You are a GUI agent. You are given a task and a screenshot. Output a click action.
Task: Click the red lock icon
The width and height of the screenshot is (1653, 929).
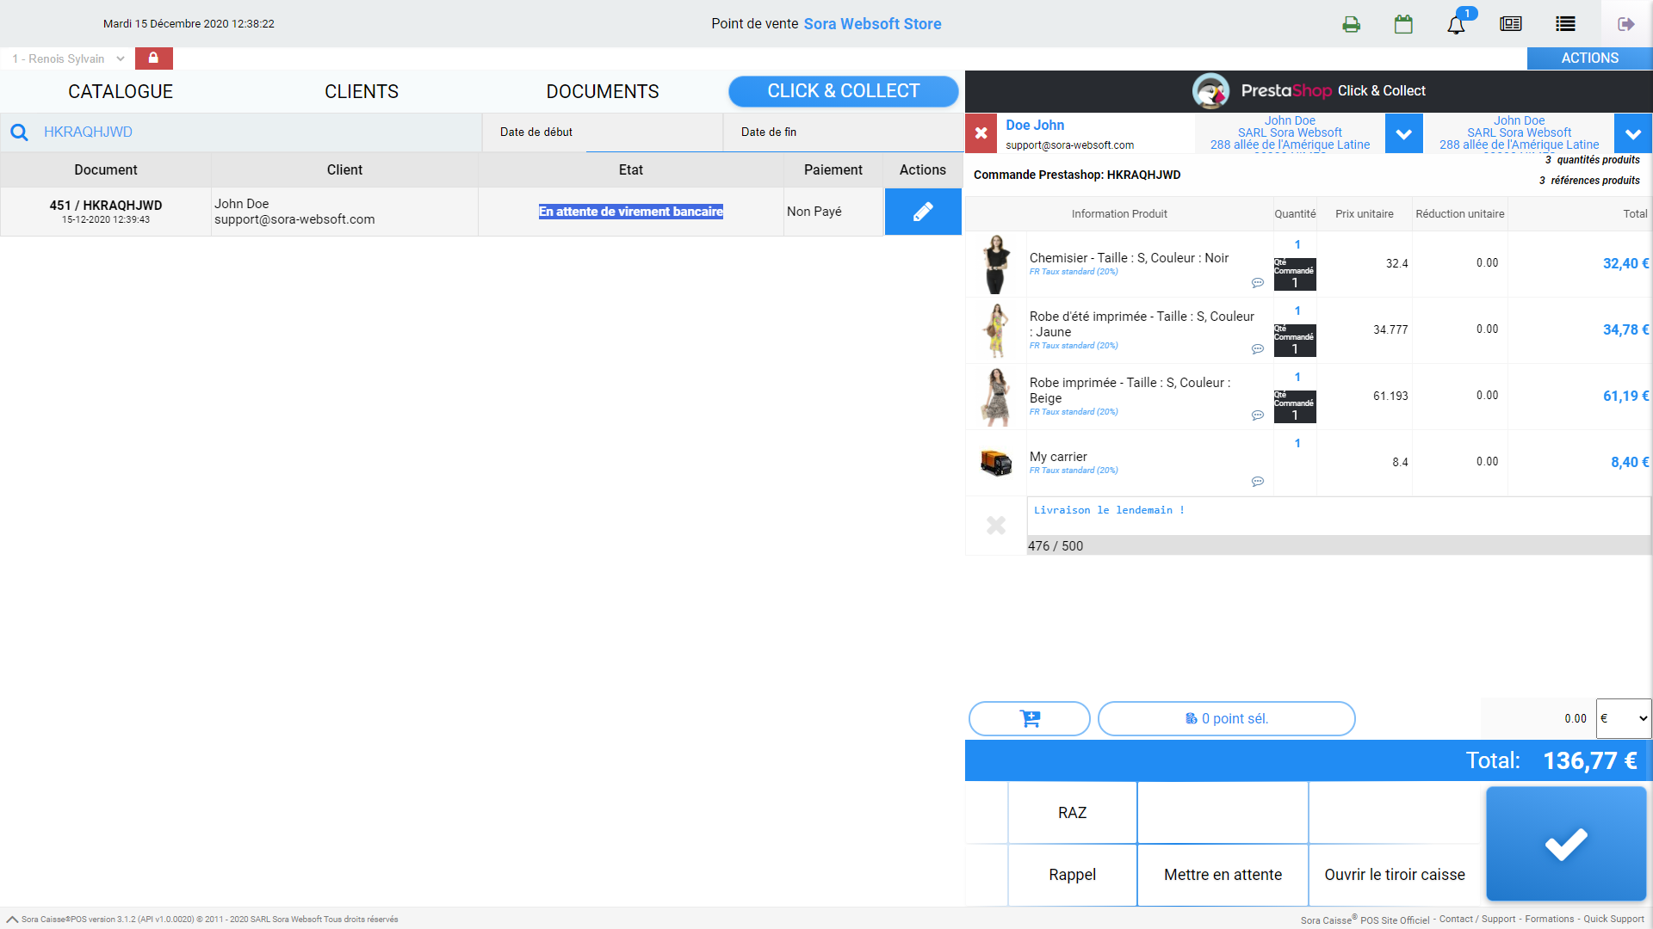pos(153,58)
